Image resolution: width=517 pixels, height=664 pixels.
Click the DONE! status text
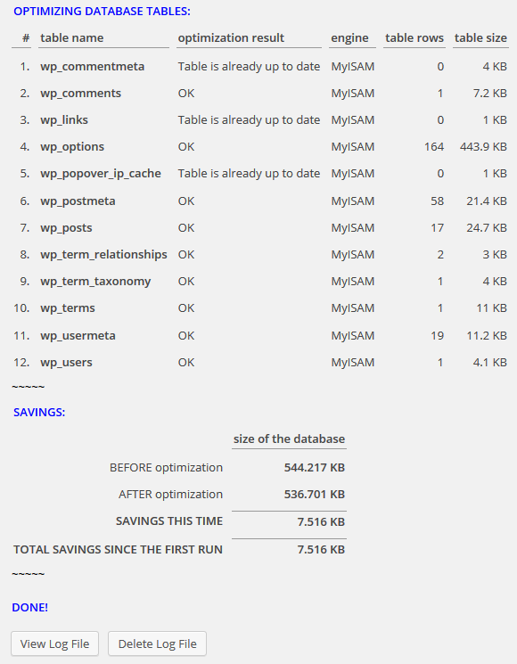pyautogui.click(x=29, y=607)
